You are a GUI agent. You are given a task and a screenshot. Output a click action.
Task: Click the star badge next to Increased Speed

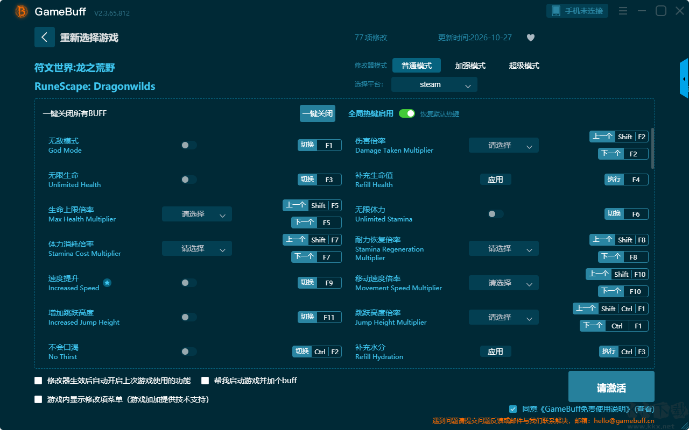107,283
